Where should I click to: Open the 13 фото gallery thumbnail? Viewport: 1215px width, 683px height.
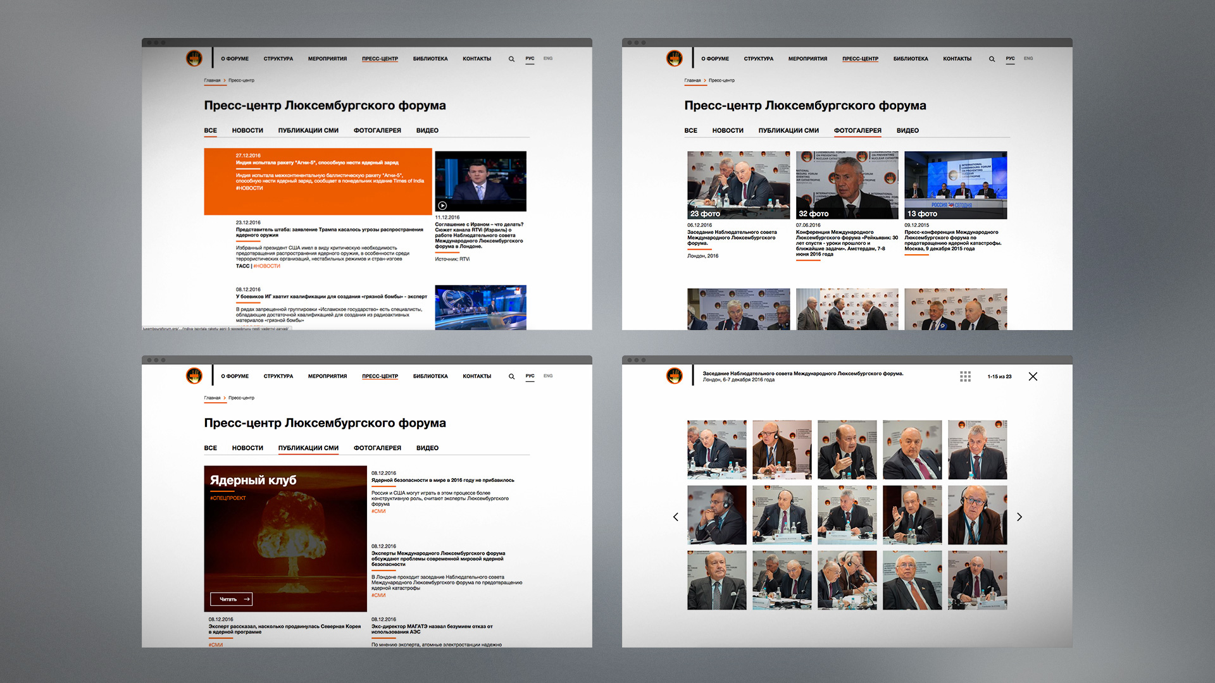coord(956,185)
